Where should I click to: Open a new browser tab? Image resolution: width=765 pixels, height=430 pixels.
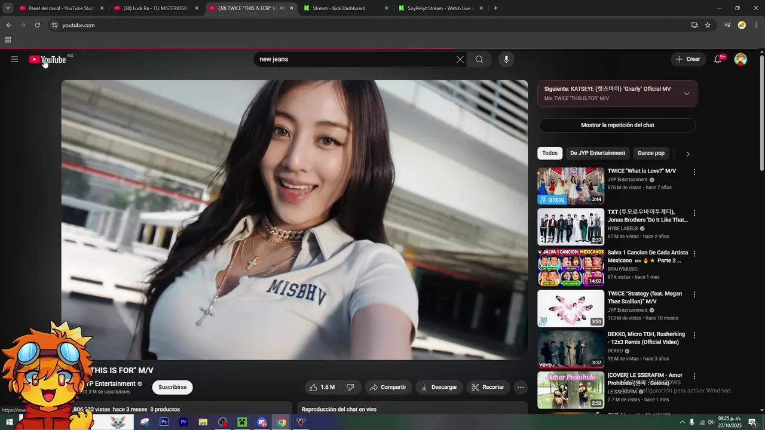(495, 8)
